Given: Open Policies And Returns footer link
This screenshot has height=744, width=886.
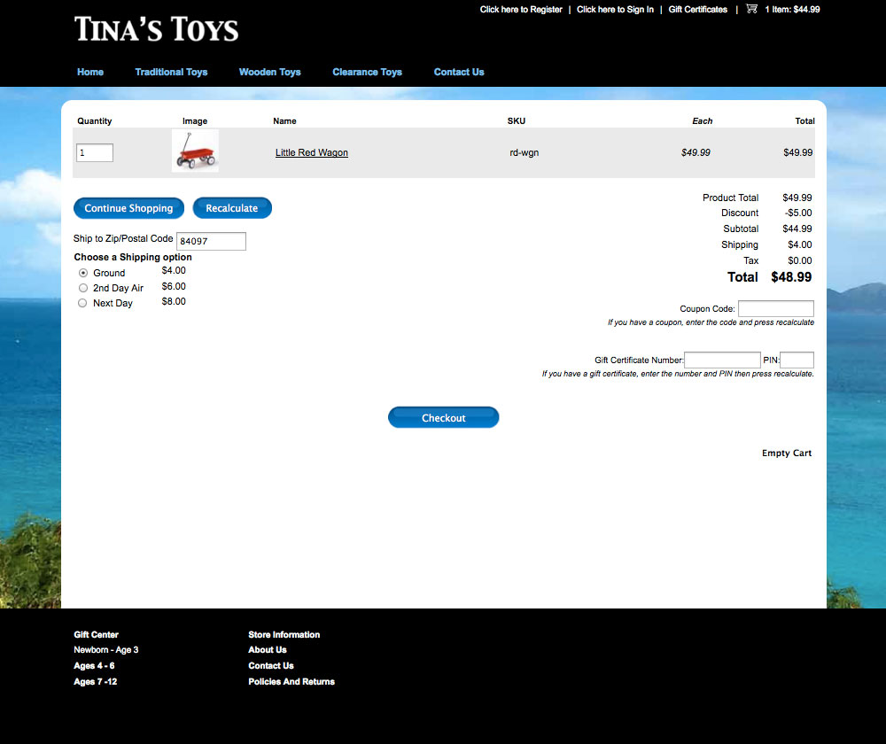Looking at the screenshot, I should 291,681.
